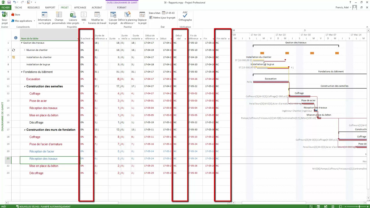Collapse Construction des murs de fondation
The height and width of the screenshot is (208, 370).
tap(25, 130)
